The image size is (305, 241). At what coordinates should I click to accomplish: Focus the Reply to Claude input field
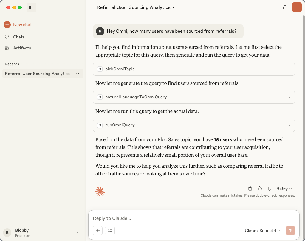point(194,218)
